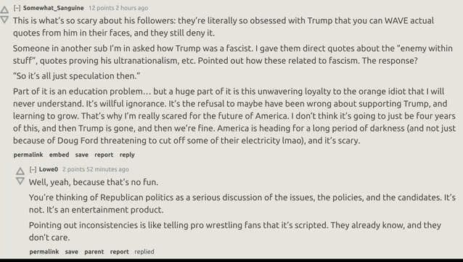The height and width of the screenshot is (262, 463).
Task: Click the replied label under Lowe0's comment
Action: (144, 252)
